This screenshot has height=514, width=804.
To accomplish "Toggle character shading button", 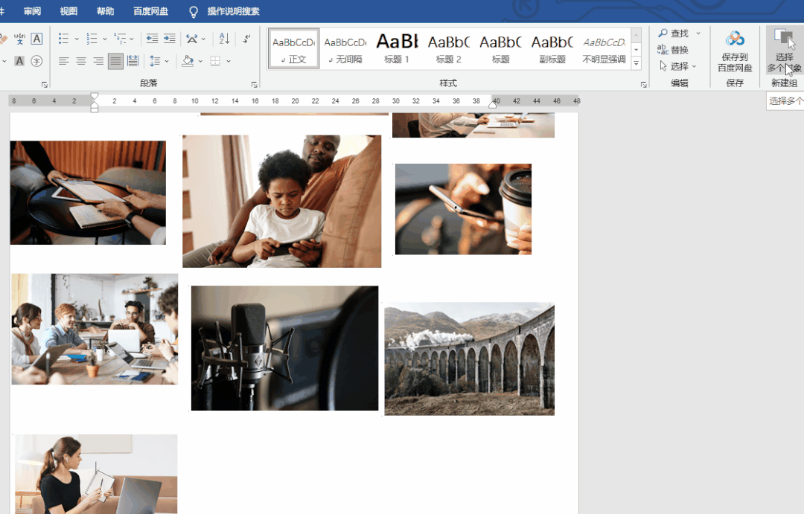I will click(x=19, y=61).
